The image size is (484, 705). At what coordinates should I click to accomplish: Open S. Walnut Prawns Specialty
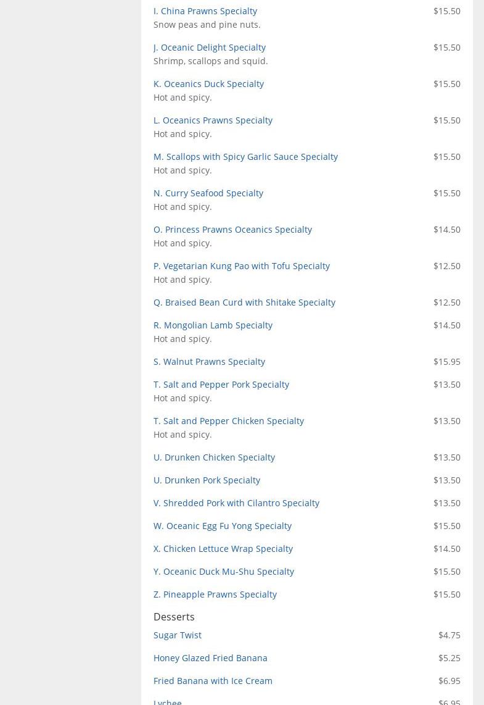pyautogui.click(x=209, y=361)
